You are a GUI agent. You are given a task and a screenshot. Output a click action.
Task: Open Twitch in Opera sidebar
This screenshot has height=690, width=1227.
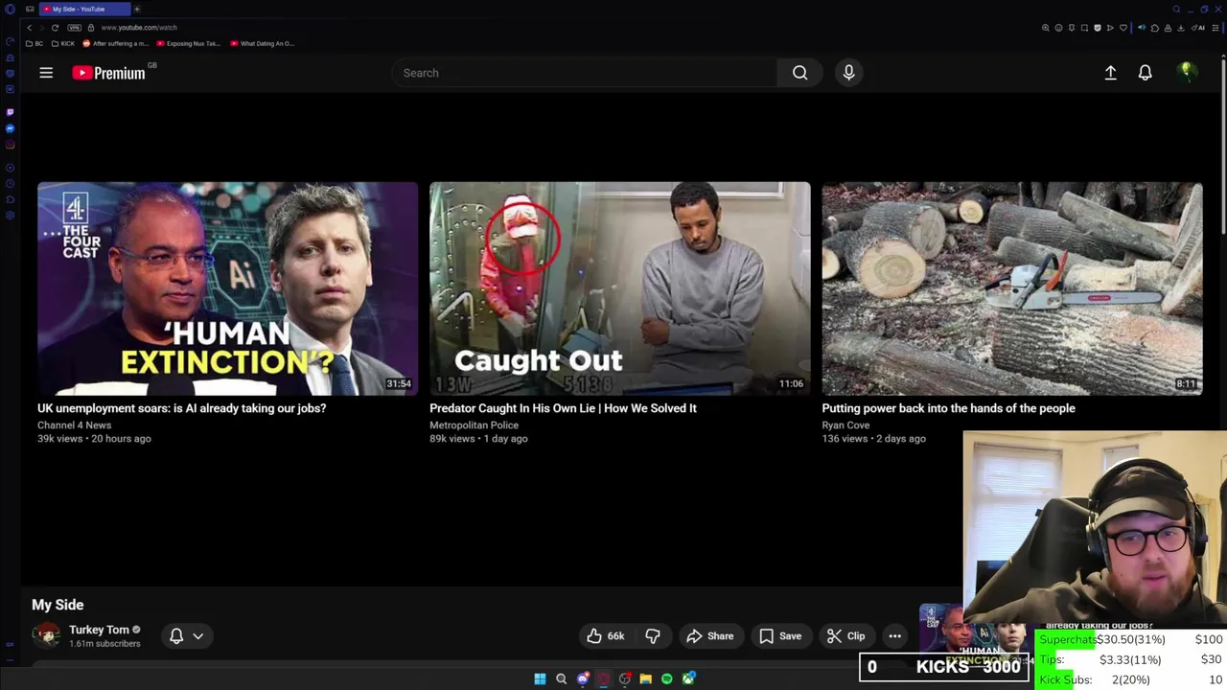(x=11, y=112)
